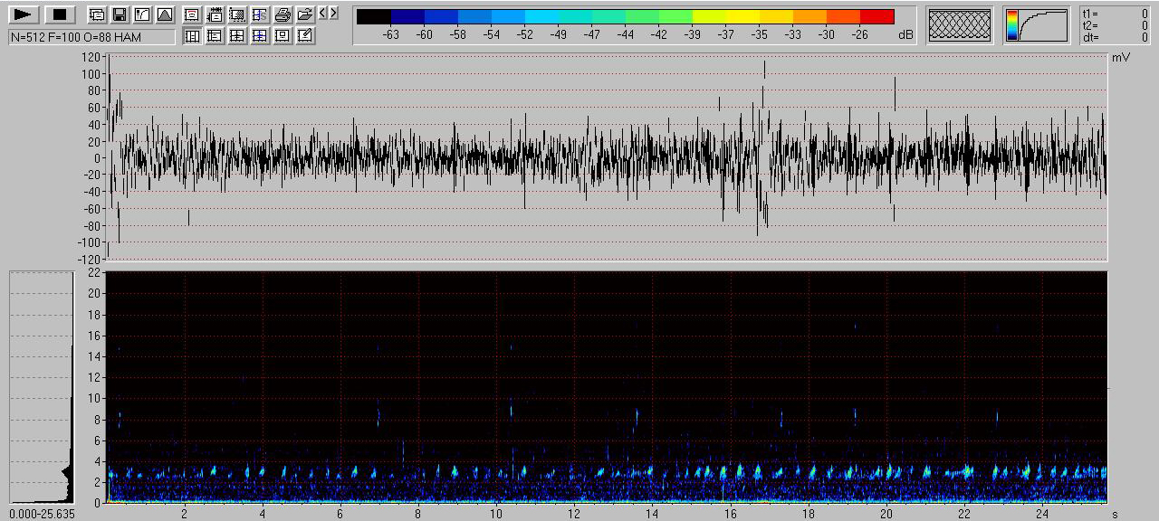Click the curve graph icon beside the floppy
The height and width of the screenshot is (521, 1159).
(142, 14)
